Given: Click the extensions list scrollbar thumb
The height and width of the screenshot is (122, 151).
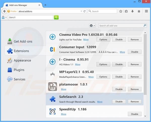Looking at the screenshot, I should pos(145,64).
